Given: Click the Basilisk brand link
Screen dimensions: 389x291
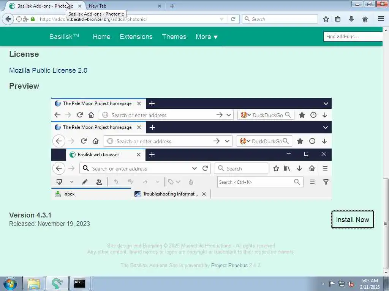Looking at the screenshot, I should [64, 37].
